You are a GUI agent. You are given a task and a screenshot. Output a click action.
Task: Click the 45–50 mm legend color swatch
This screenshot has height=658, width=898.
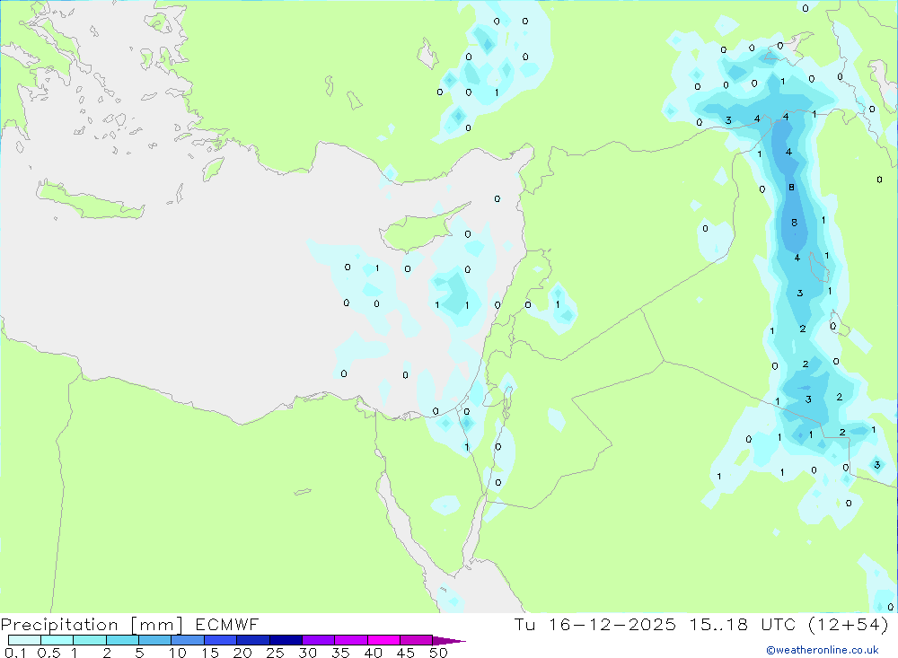pos(417,640)
